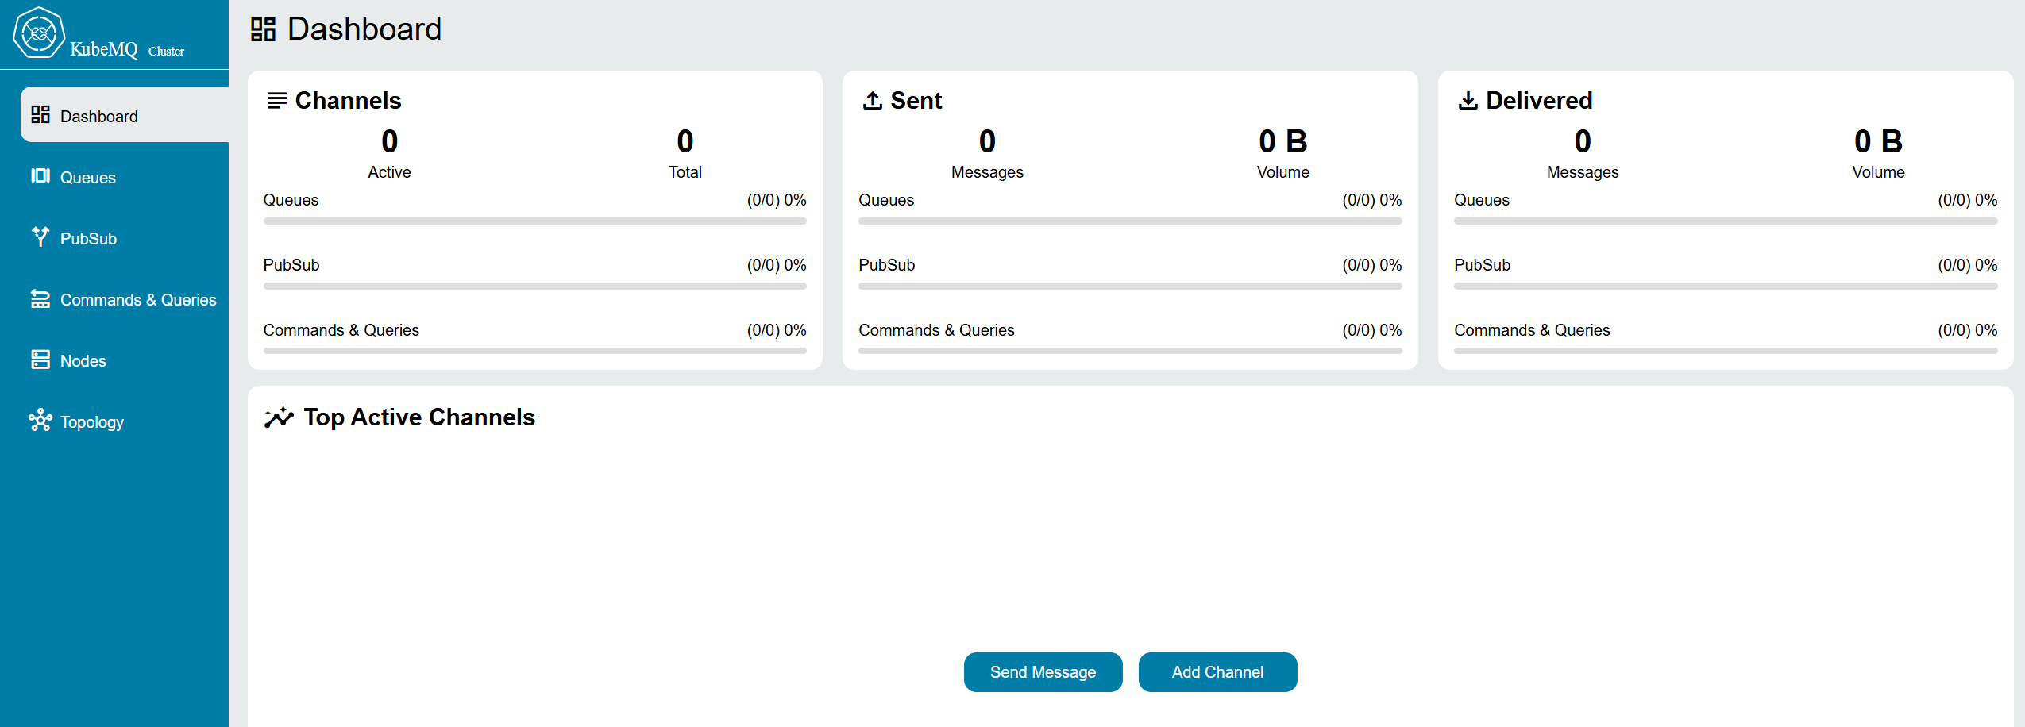Open Nodes from the sidebar
Screen dimensions: 2025x727
83,361
